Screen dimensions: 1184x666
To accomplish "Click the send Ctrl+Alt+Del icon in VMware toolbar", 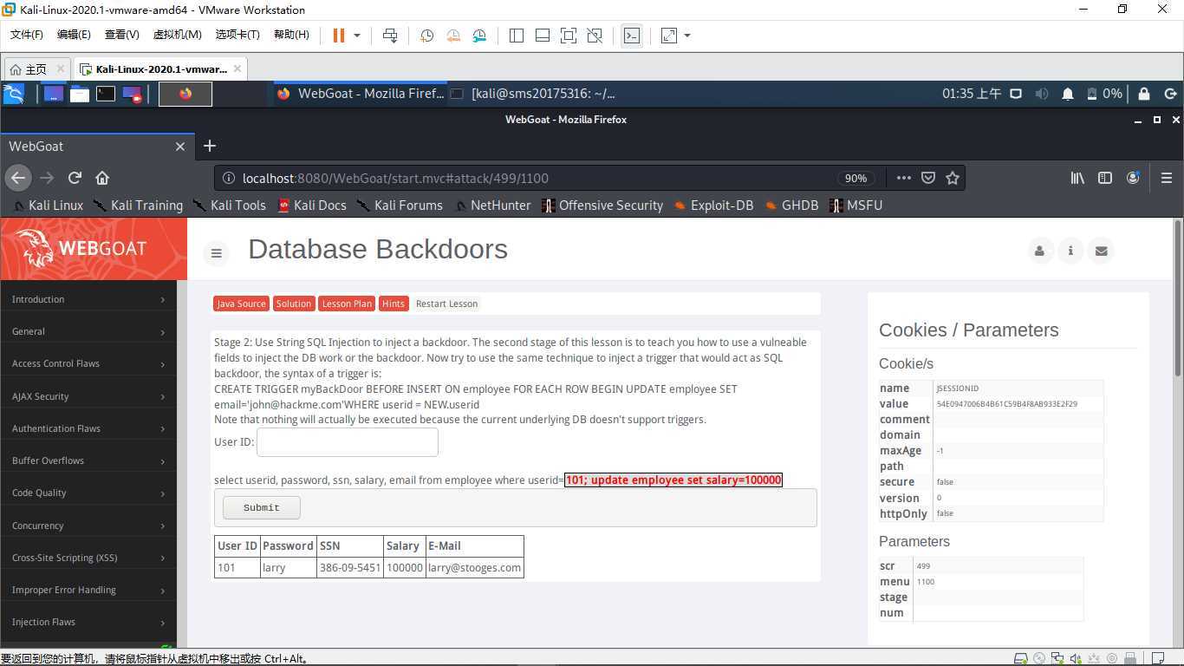I will pos(390,36).
